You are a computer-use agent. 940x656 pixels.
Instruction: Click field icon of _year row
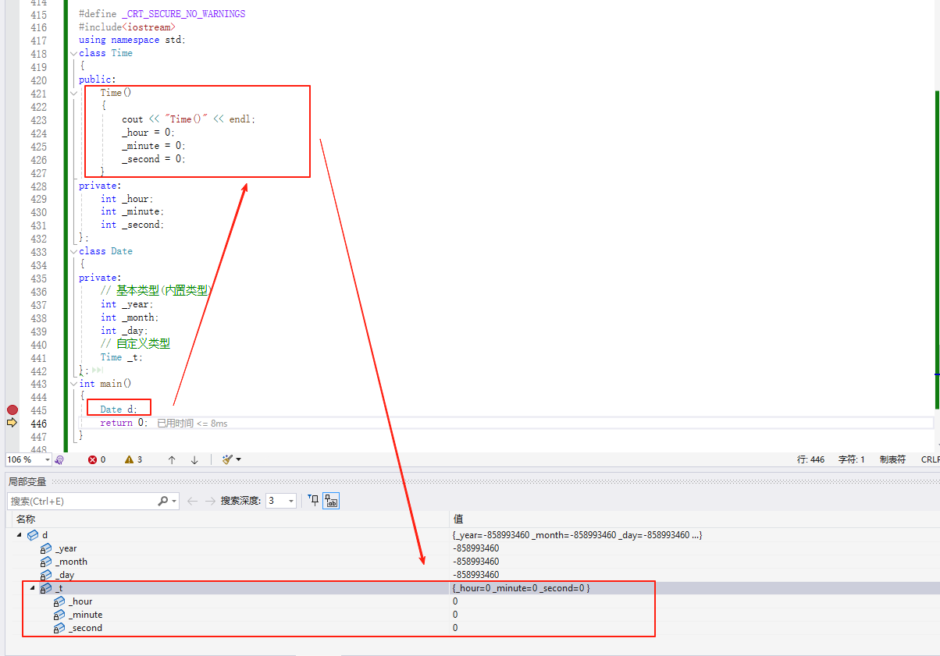pos(46,548)
